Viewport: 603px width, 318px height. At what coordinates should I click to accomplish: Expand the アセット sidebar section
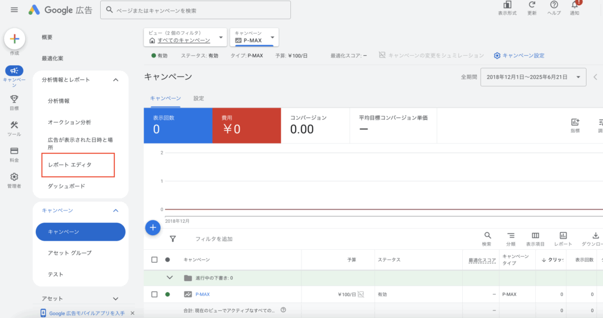[115, 299]
